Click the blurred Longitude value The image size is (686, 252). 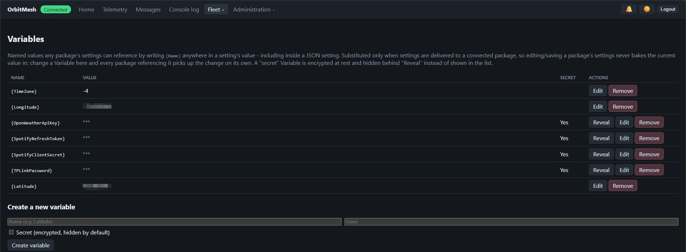97,106
